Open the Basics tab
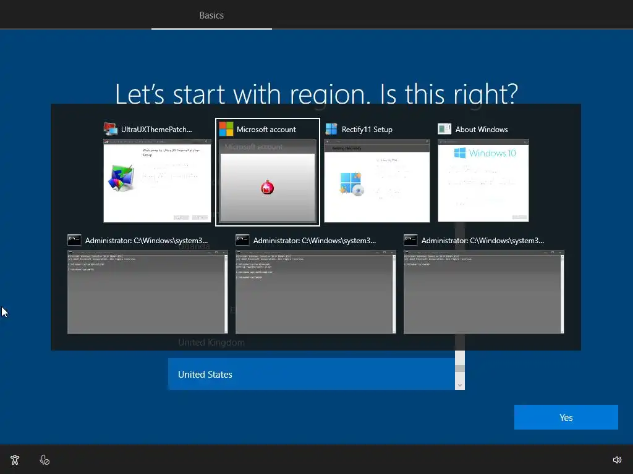This screenshot has width=633, height=474. [x=211, y=15]
